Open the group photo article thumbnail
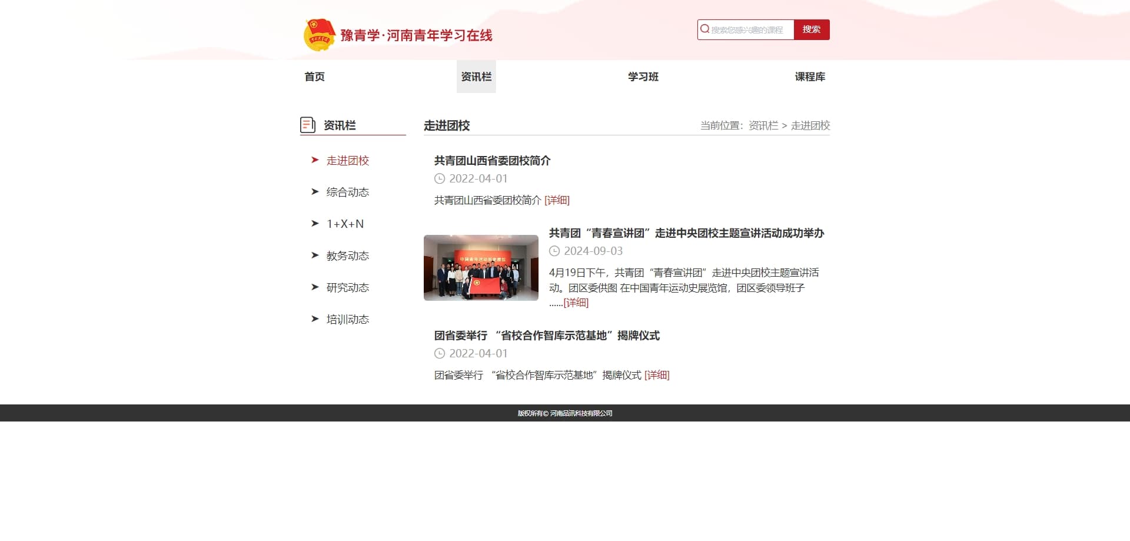 tap(481, 268)
